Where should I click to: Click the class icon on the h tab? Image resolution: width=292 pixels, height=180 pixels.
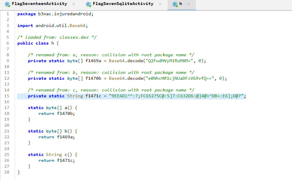coord(175,4)
